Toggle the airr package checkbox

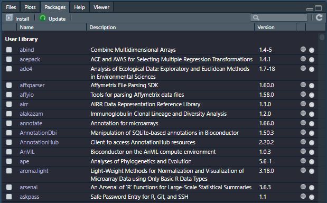tap(9, 104)
